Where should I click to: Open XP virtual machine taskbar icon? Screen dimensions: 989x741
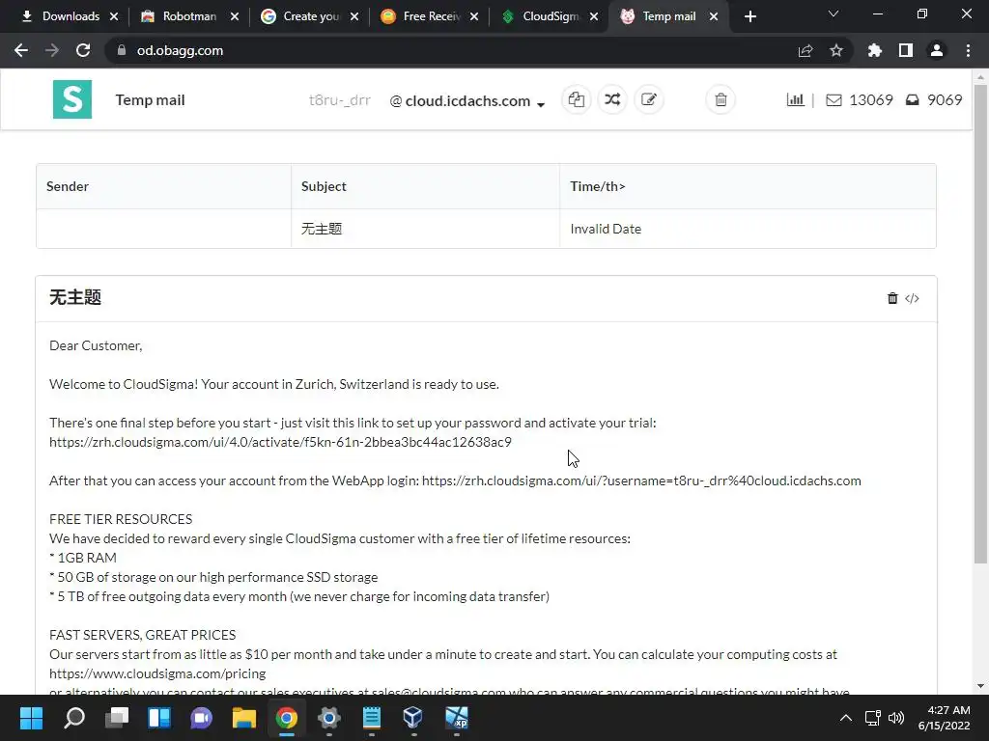[457, 718]
